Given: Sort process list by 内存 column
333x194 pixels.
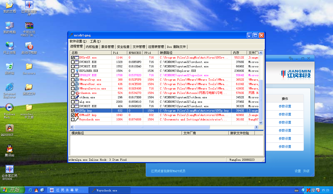Looking at the screenshot, I should tap(239, 53).
